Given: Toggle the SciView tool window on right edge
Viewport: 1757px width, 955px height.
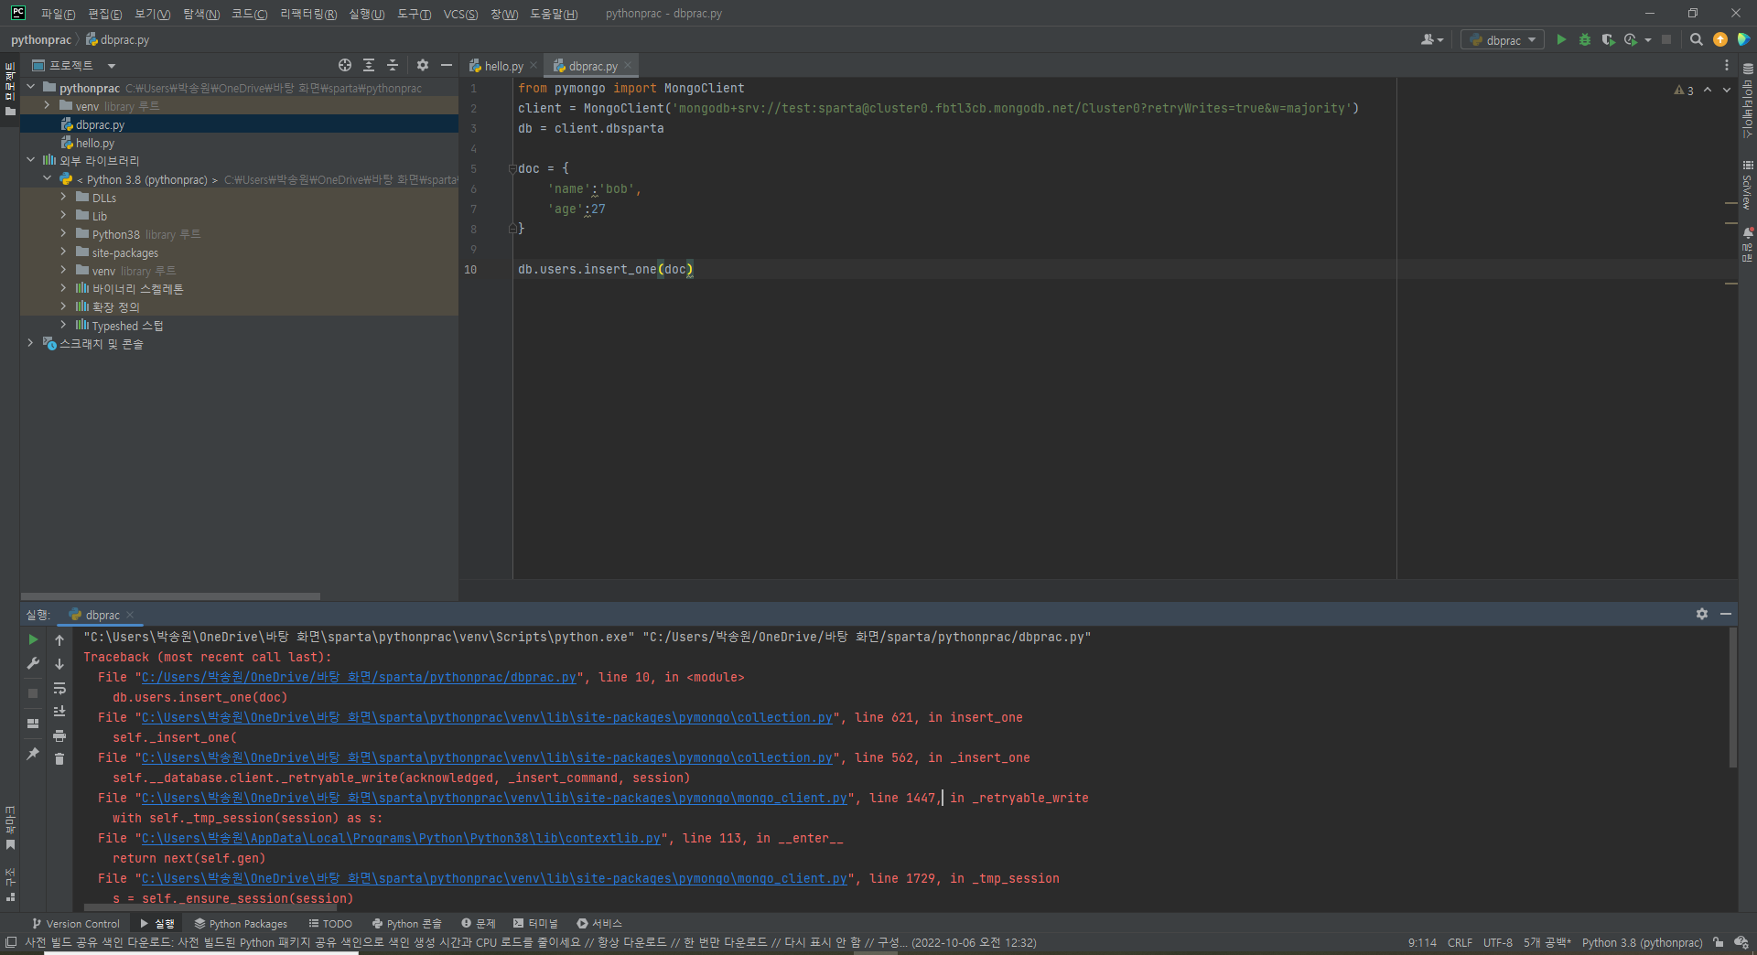Looking at the screenshot, I should pos(1748,187).
